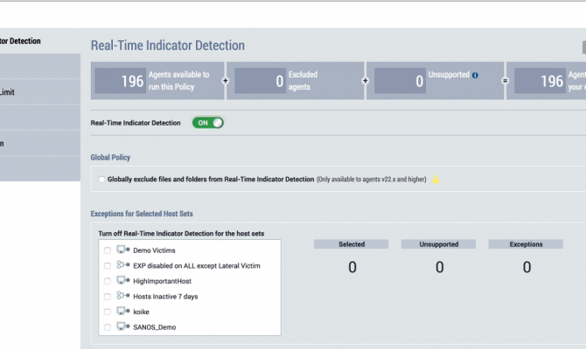Click the Selected column header
The width and height of the screenshot is (586, 349).
click(352, 244)
